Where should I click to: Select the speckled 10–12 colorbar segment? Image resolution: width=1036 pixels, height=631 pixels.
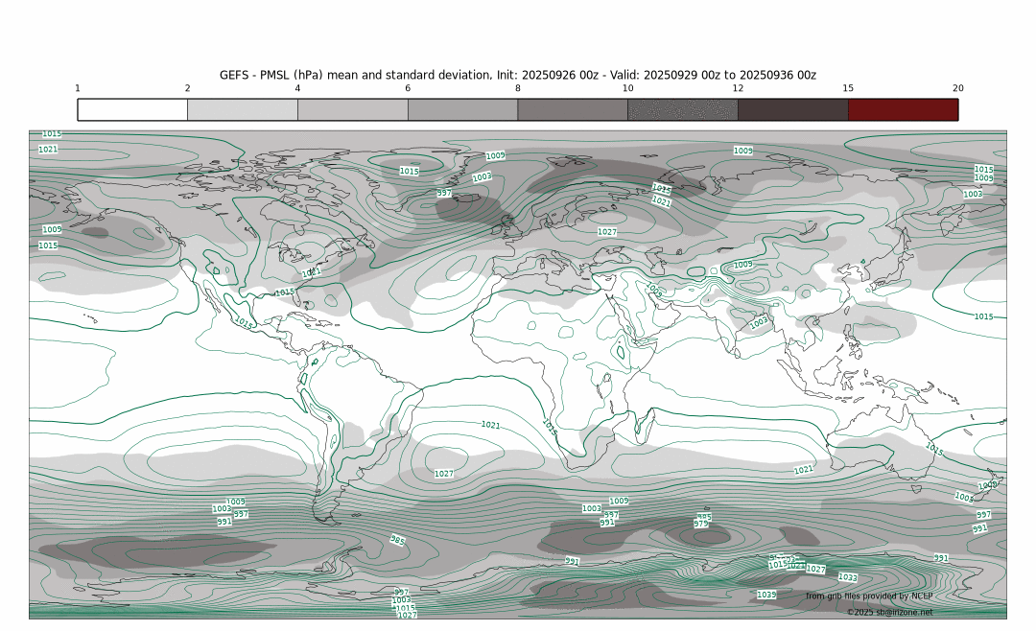pyautogui.click(x=683, y=109)
